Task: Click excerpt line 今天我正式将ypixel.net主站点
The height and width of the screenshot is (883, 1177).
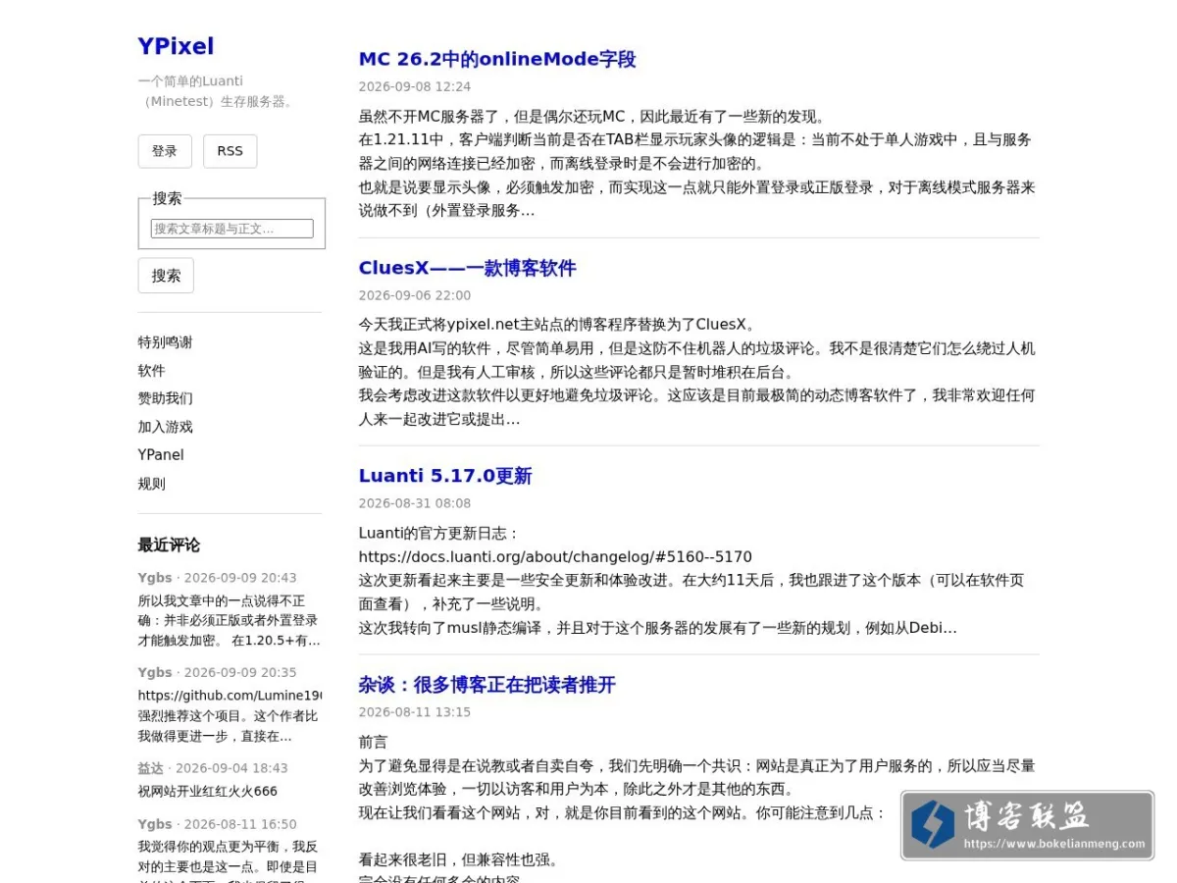Action: pyautogui.click(x=557, y=325)
